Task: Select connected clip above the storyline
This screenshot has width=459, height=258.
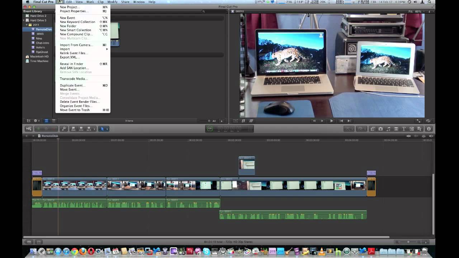Action: pyautogui.click(x=247, y=165)
